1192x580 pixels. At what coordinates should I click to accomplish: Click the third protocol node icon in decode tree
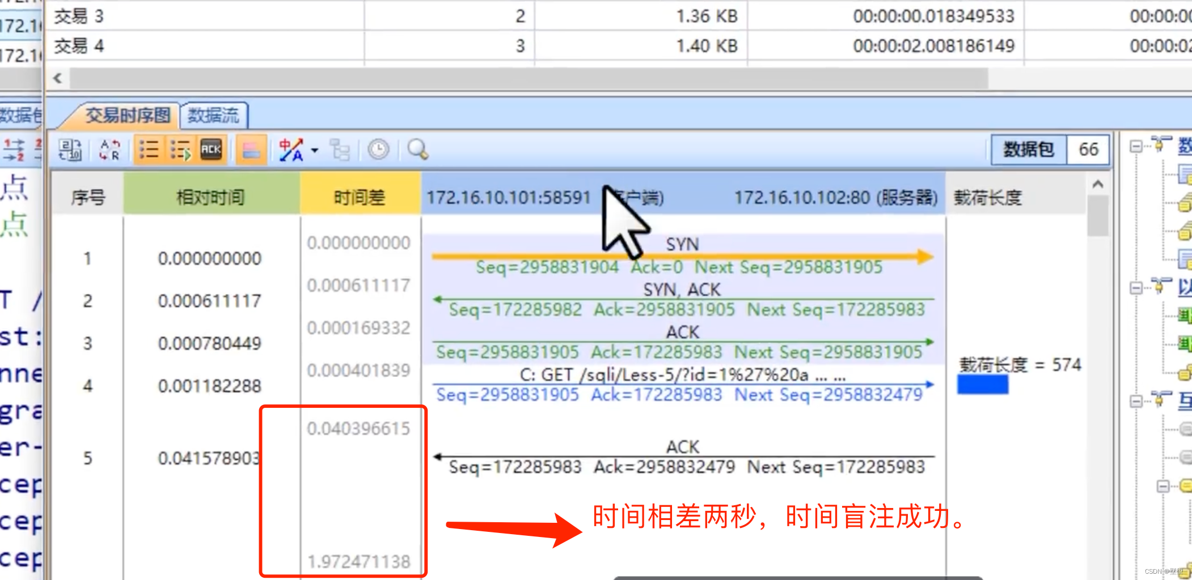pos(1160,399)
